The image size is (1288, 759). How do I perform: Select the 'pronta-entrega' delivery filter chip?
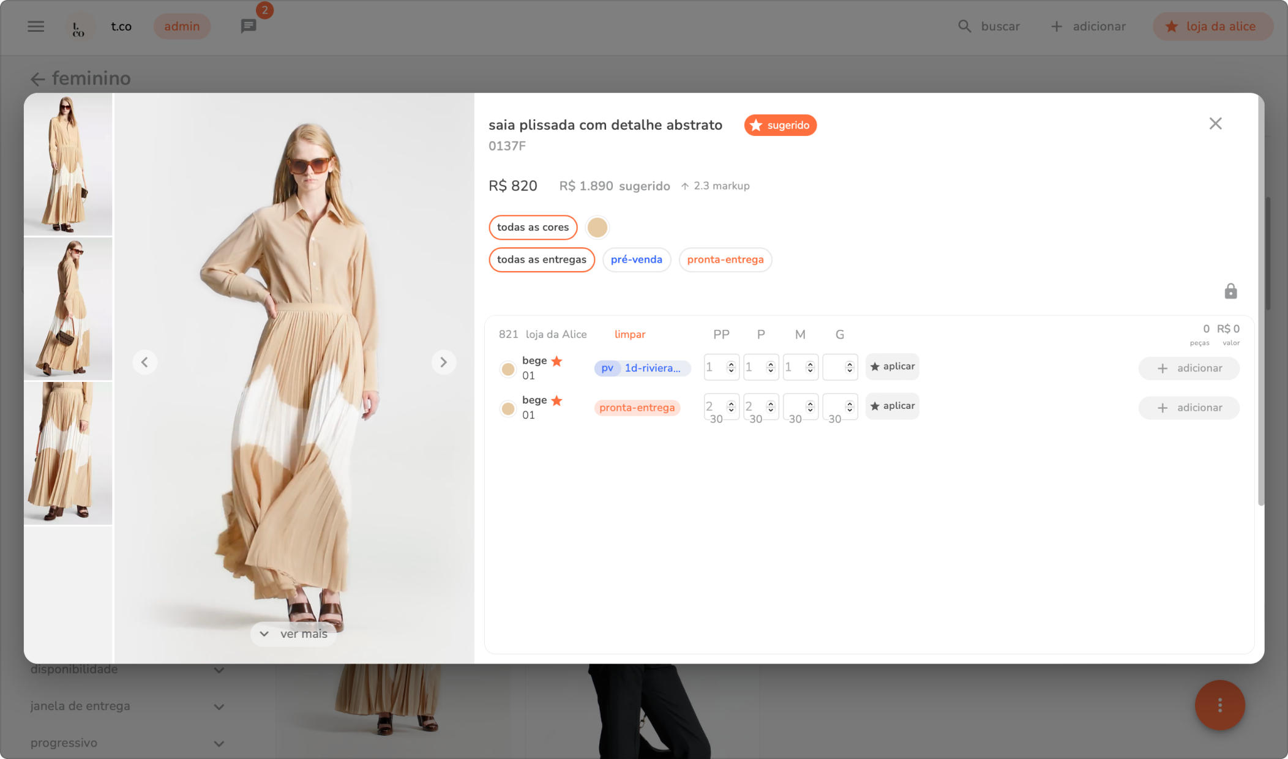coord(725,260)
